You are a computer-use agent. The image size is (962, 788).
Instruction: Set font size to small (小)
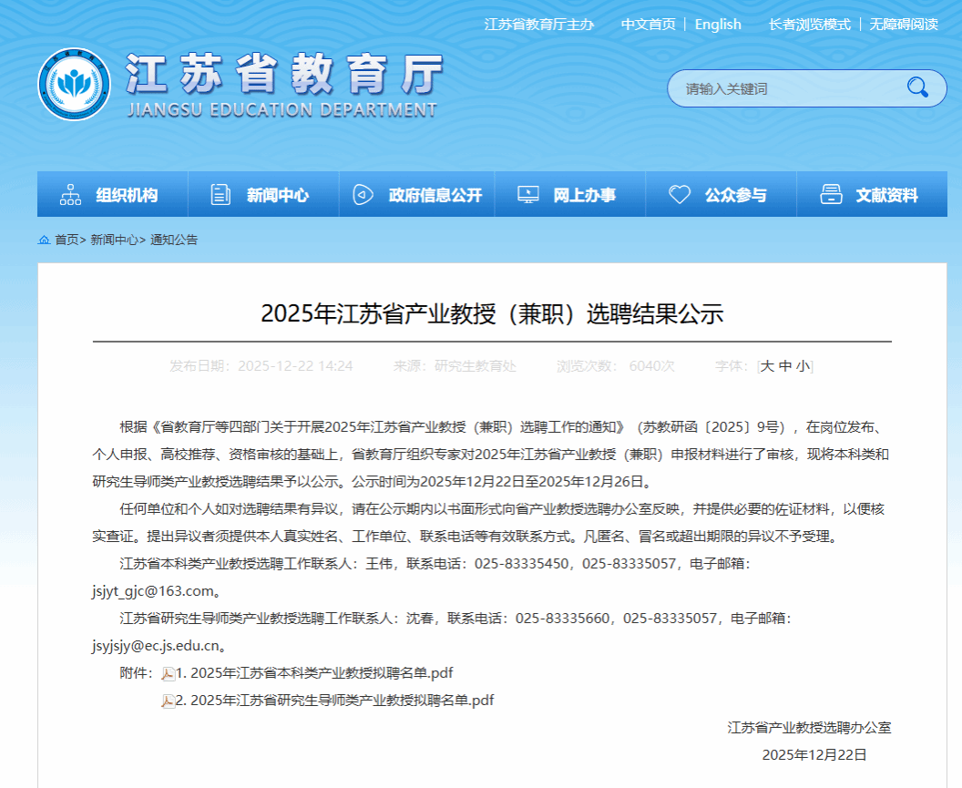pos(803,366)
